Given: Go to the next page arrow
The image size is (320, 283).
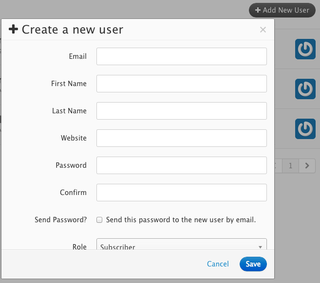Looking at the screenshot, I should tap(307, 166).
